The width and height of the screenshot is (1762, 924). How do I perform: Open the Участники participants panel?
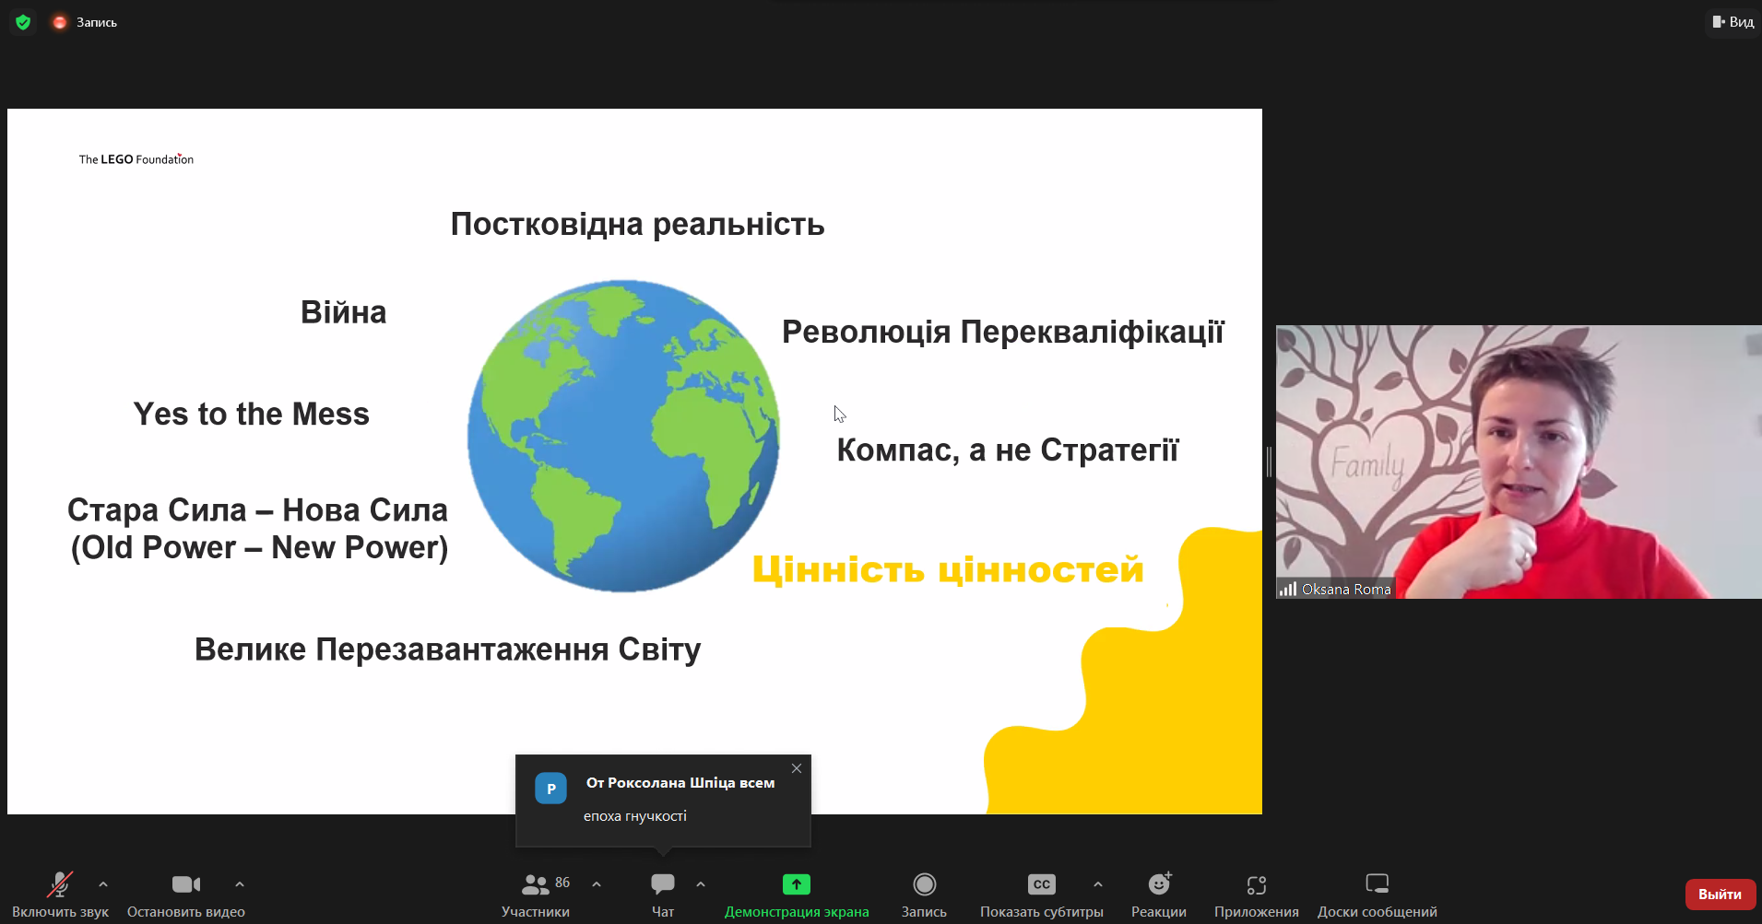click(536, 884)
